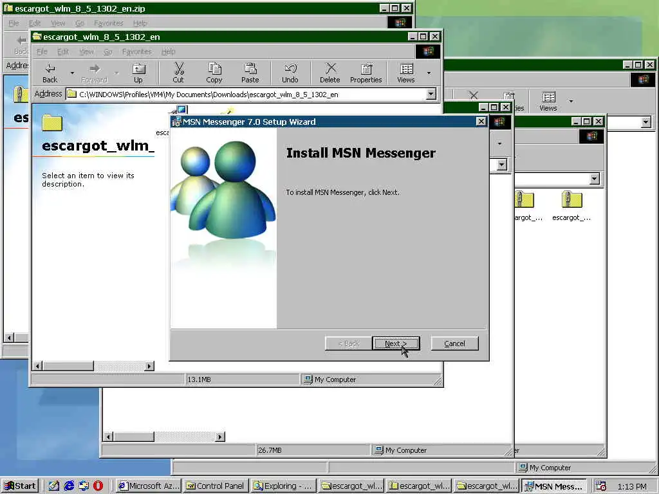Viewport: 659px width, 494px height.
Task: Open Edit menu in escargot_wlm_8_5_1302_en window
Action: 62,51
